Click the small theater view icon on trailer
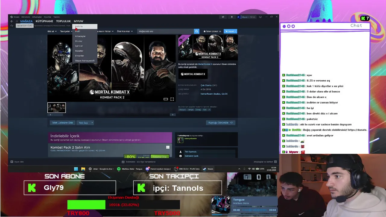 [166, 99]
